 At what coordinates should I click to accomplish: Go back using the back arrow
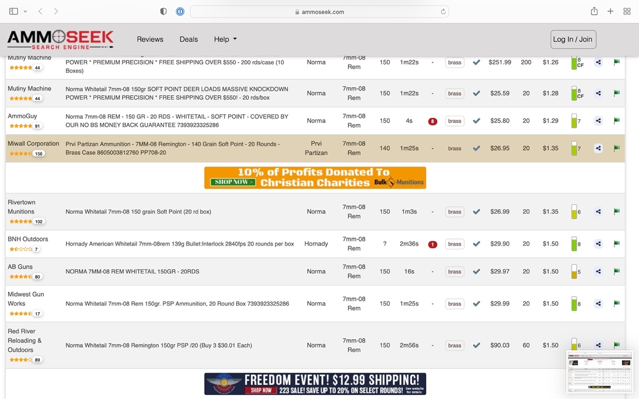40,11
